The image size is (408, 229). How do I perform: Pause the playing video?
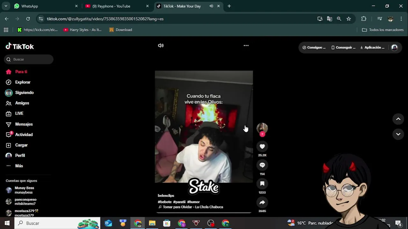[x=204, y=127]
